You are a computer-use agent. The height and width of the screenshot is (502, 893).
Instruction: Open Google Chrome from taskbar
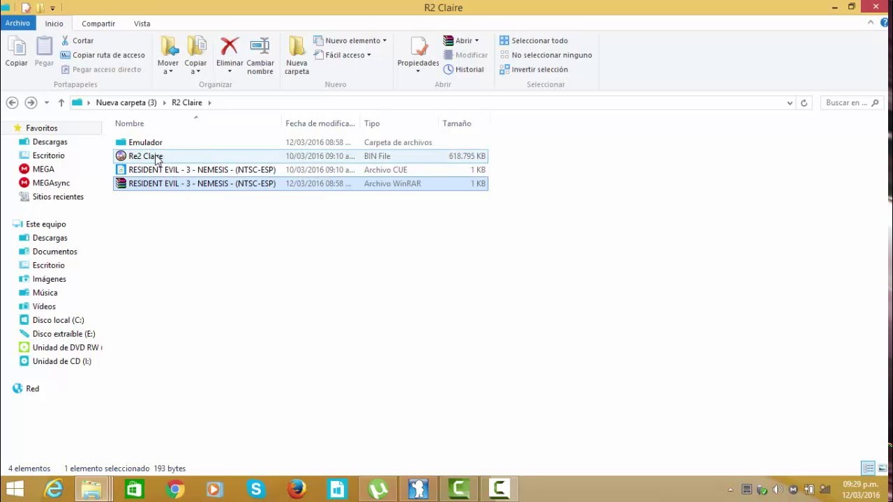point(175,489)
